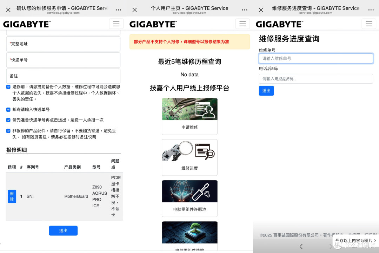Click GIGABYTE logo on personal user homepage
This screenshot has height=253, width=379.
click(x=153, y=24)
